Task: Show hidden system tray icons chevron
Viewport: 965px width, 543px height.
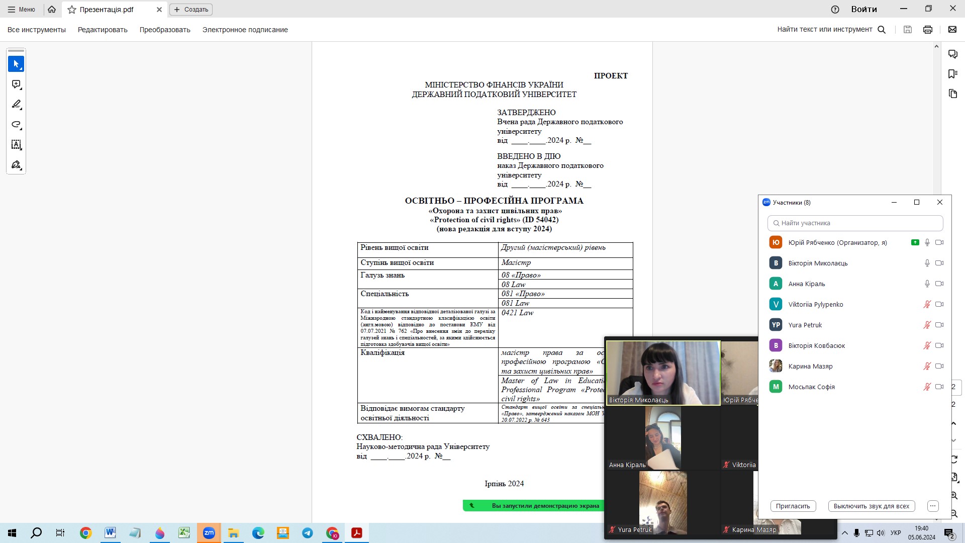Action: coord(845,533)
